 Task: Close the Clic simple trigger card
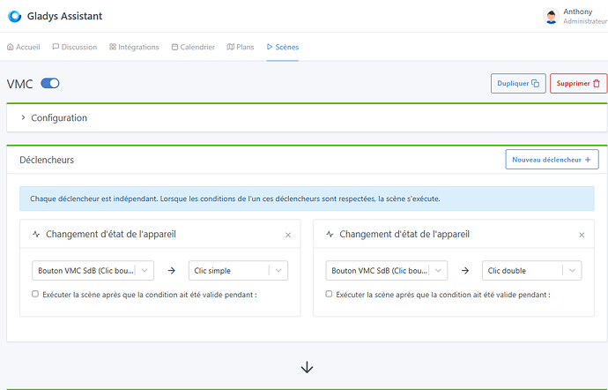point(288,236)
